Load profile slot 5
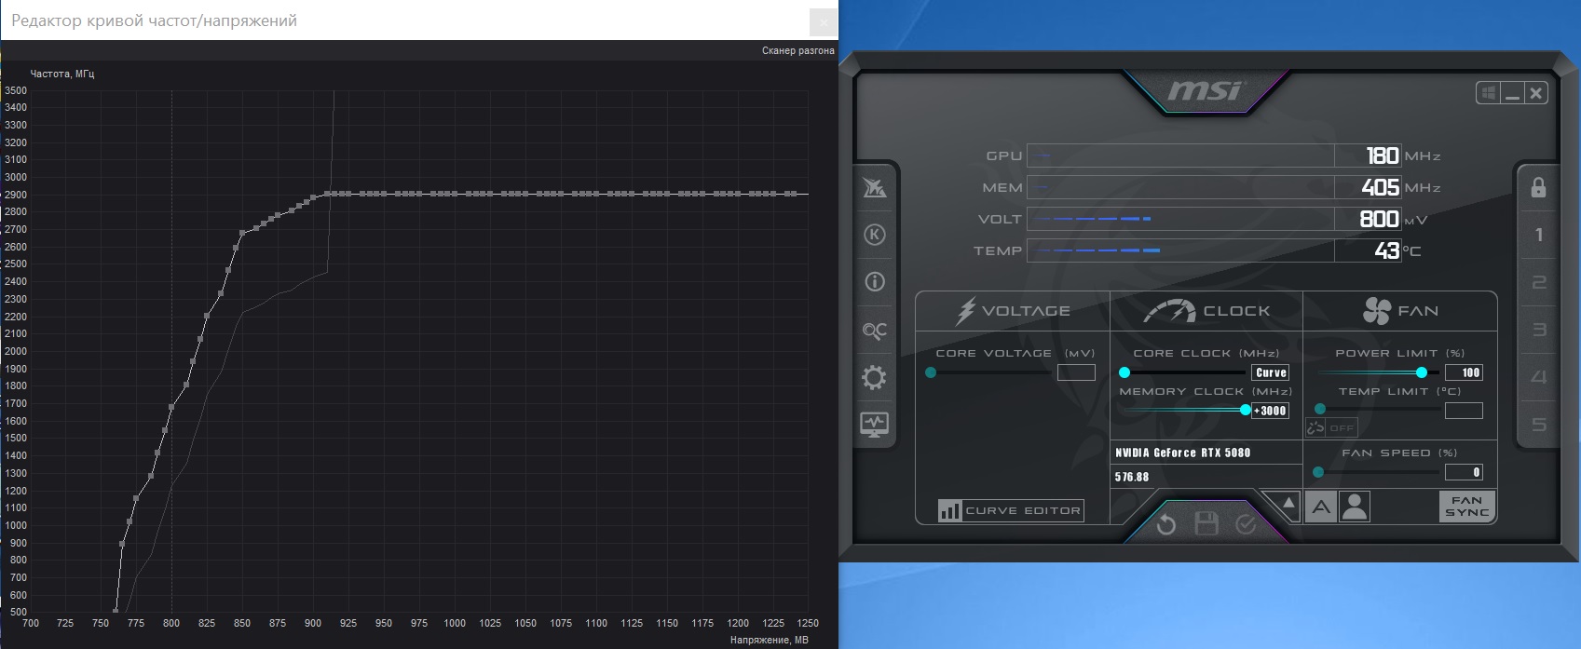This screenshot has width=1581, height=649. point(1538,425)
